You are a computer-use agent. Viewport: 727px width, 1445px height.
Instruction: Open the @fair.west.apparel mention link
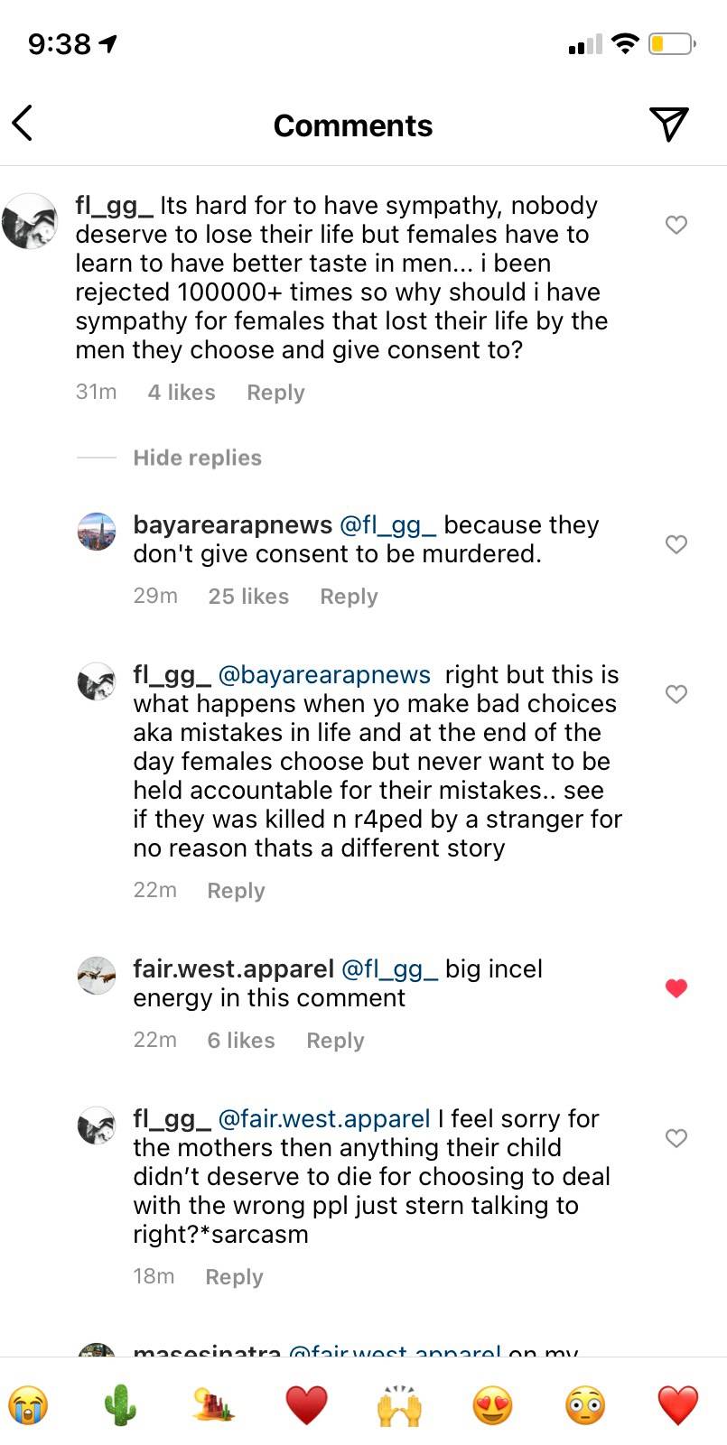[x=323, y=1118]
